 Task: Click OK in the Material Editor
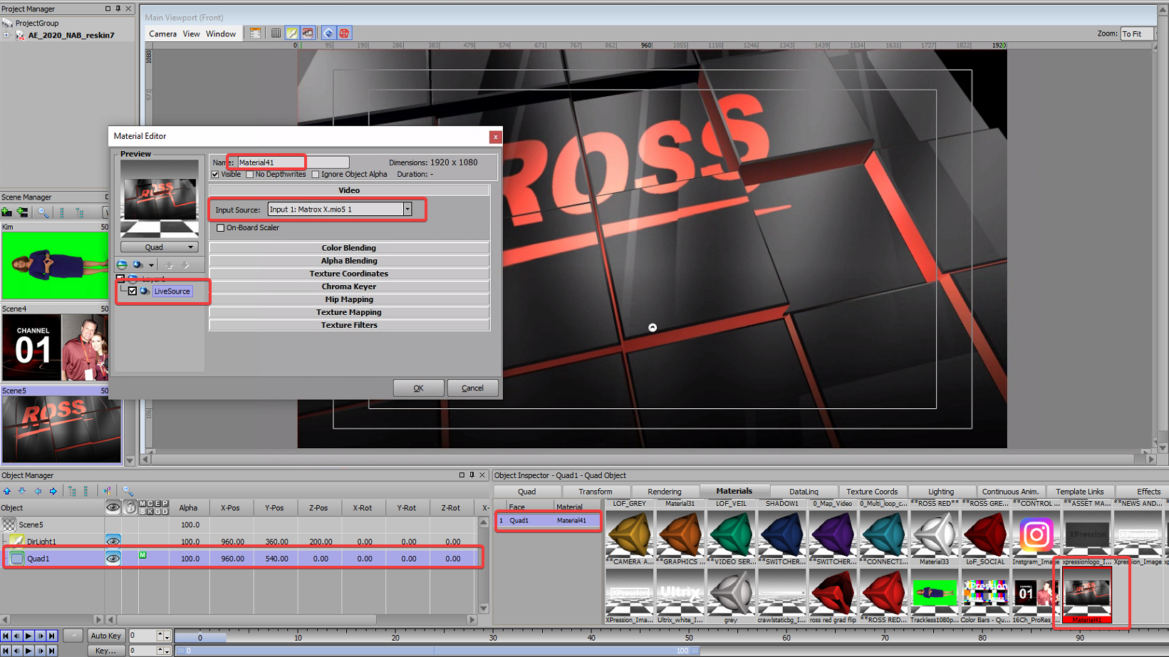click(x=418, y=388)
